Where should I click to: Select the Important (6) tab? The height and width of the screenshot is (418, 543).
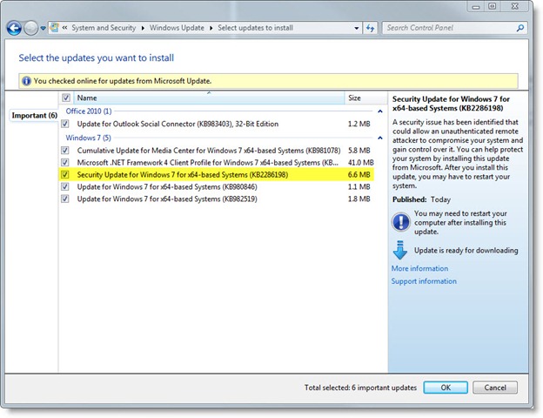click(x=34, y=115)
